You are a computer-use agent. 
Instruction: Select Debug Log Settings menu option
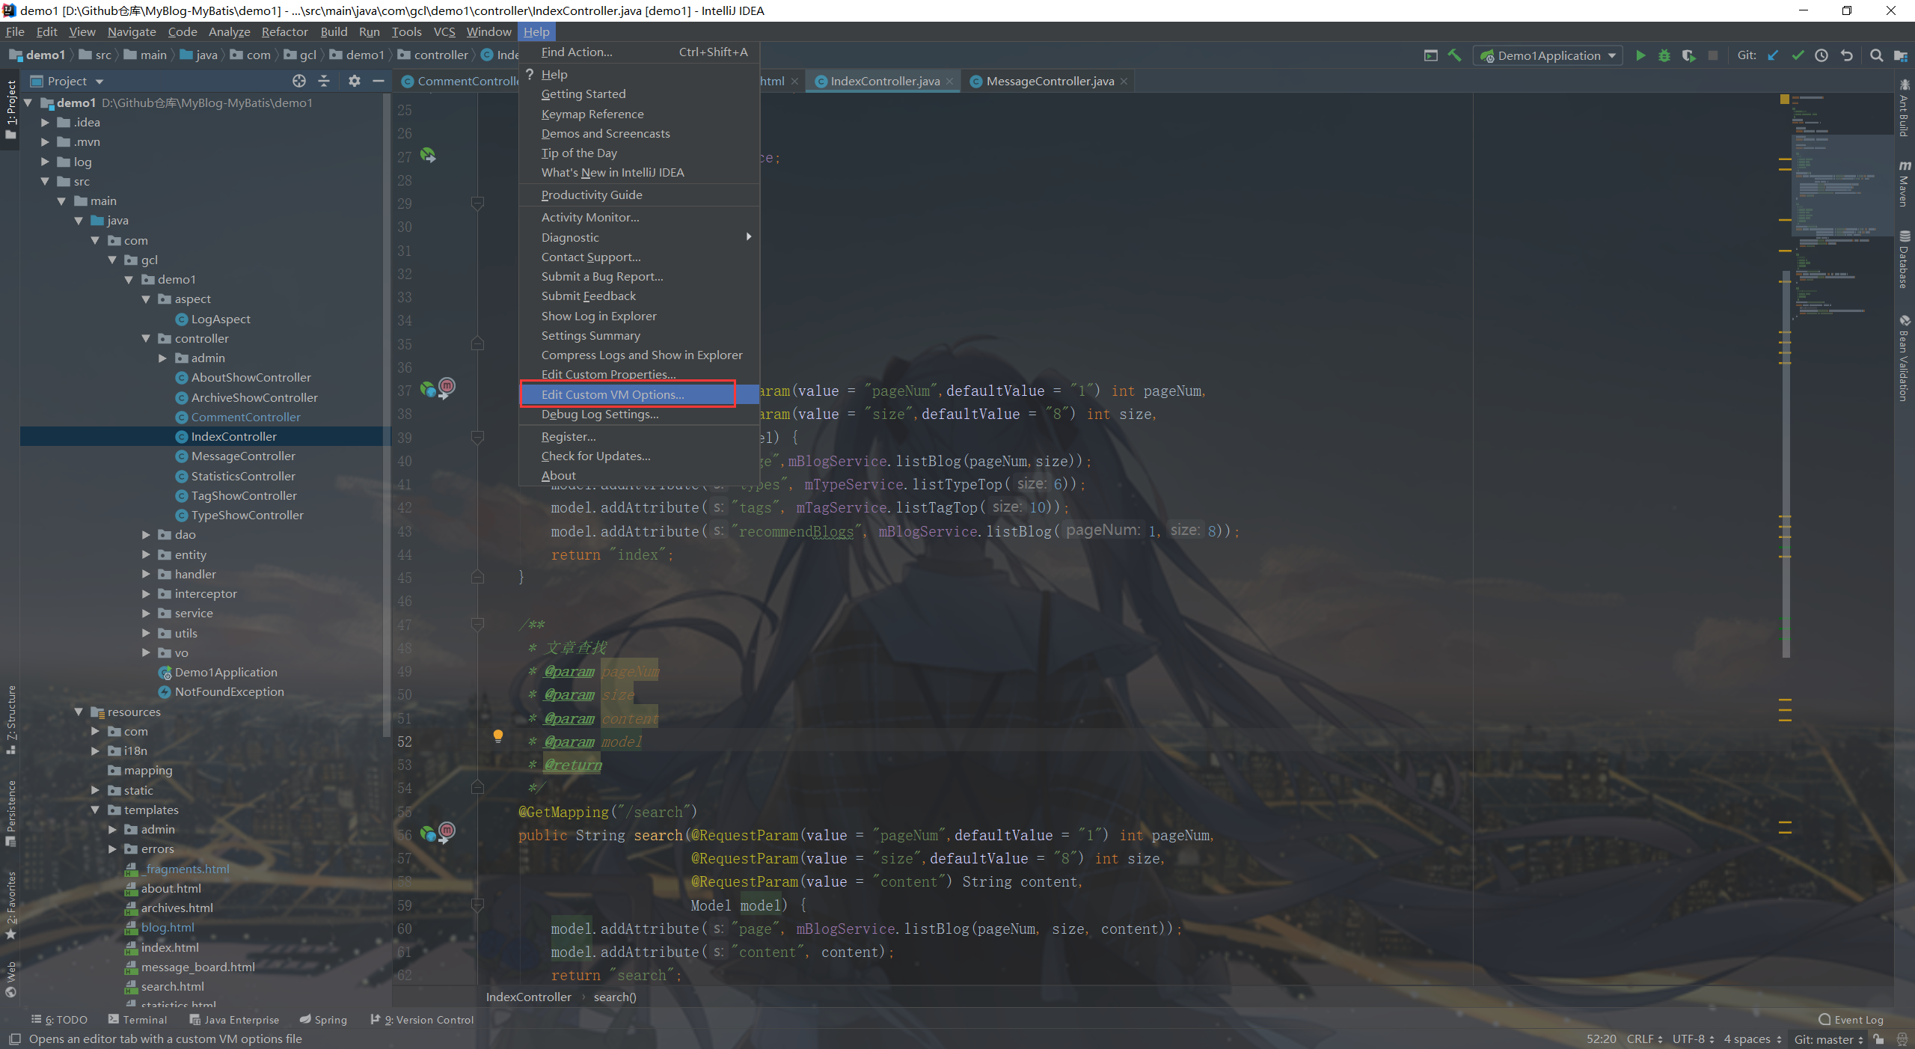pyautogui.click(x=598, y=415)
